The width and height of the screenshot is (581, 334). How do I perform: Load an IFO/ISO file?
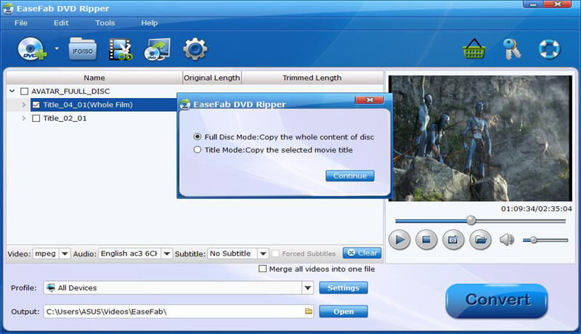[x=83, y=49]
